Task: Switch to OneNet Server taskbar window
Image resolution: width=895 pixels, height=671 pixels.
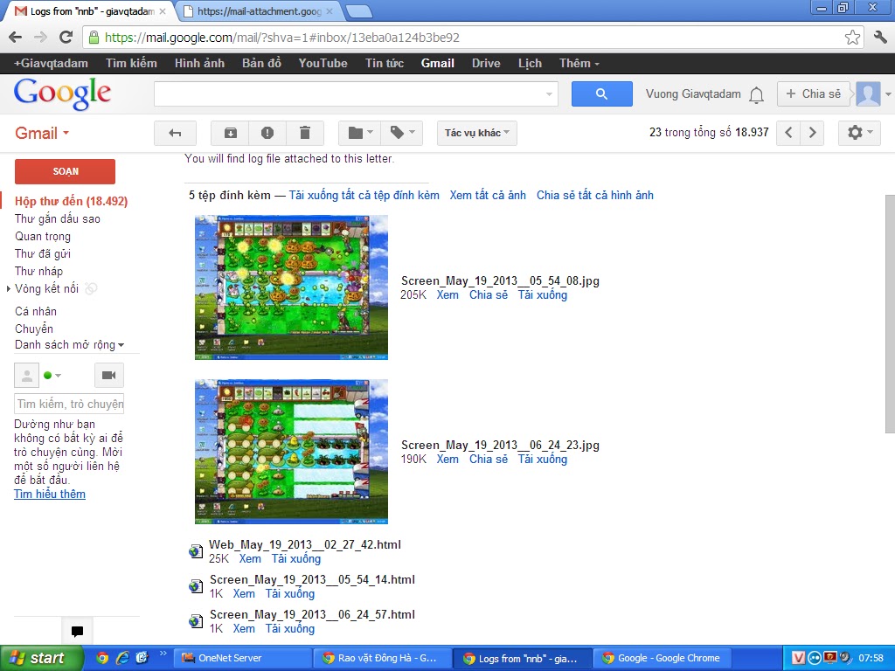Action: point(244,658)
